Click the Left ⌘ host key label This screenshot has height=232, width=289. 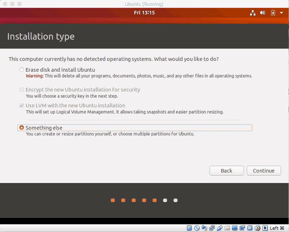pyautogui.click(x=277, y=228)
